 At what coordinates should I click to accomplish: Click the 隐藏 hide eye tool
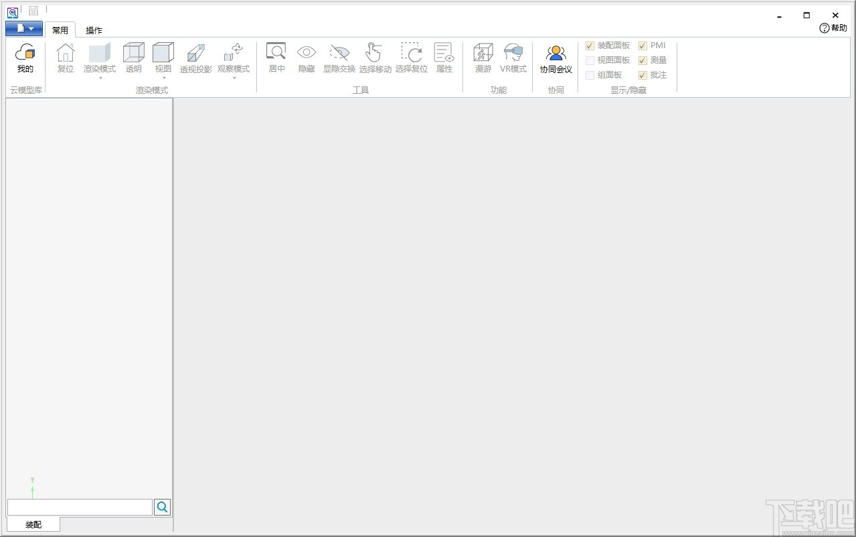click(x=307, y=58)
